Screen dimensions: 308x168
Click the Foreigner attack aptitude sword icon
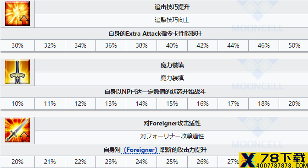pos(17,130)
